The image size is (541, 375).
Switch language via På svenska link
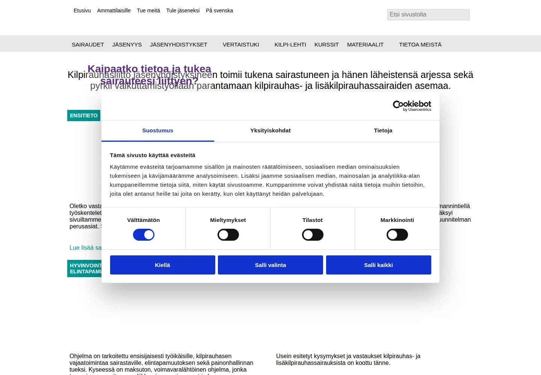[219, 10]
